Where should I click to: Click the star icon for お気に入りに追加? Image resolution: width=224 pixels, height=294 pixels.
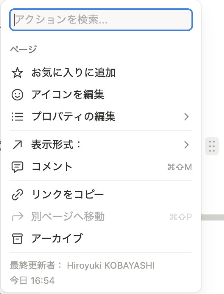tap(17, 73)
